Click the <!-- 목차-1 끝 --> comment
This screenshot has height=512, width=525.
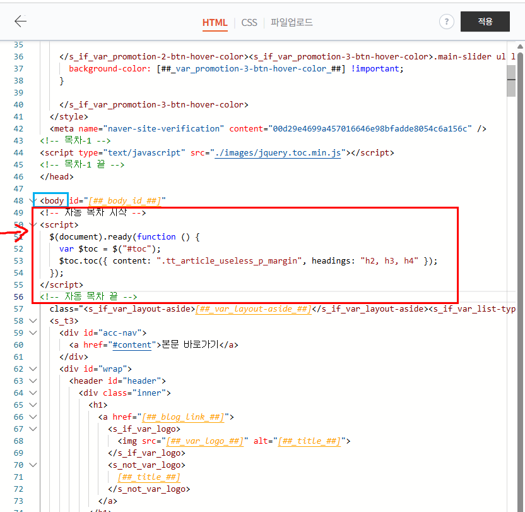(x=82, y=164)
